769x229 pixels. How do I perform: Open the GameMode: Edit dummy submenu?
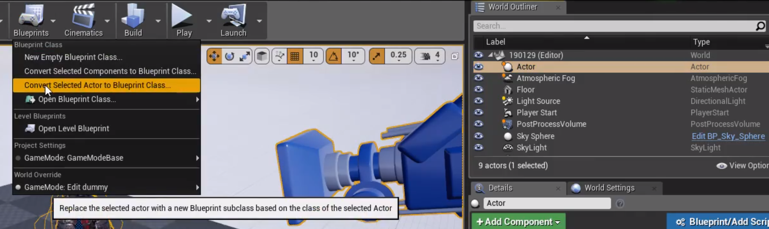tap(107, 187)
